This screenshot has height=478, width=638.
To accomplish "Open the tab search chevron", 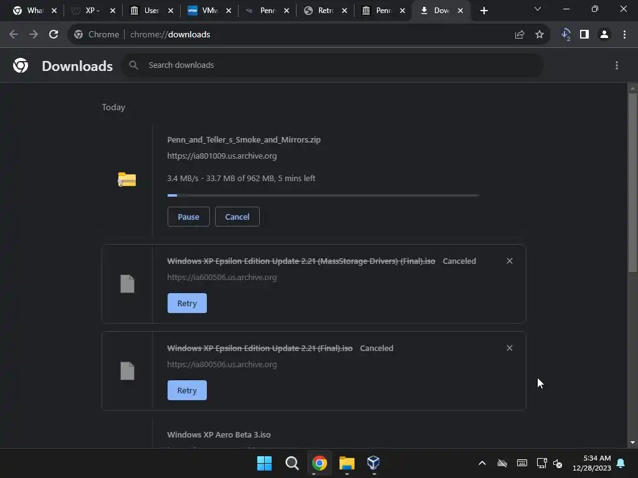I will tap(538, 9).
